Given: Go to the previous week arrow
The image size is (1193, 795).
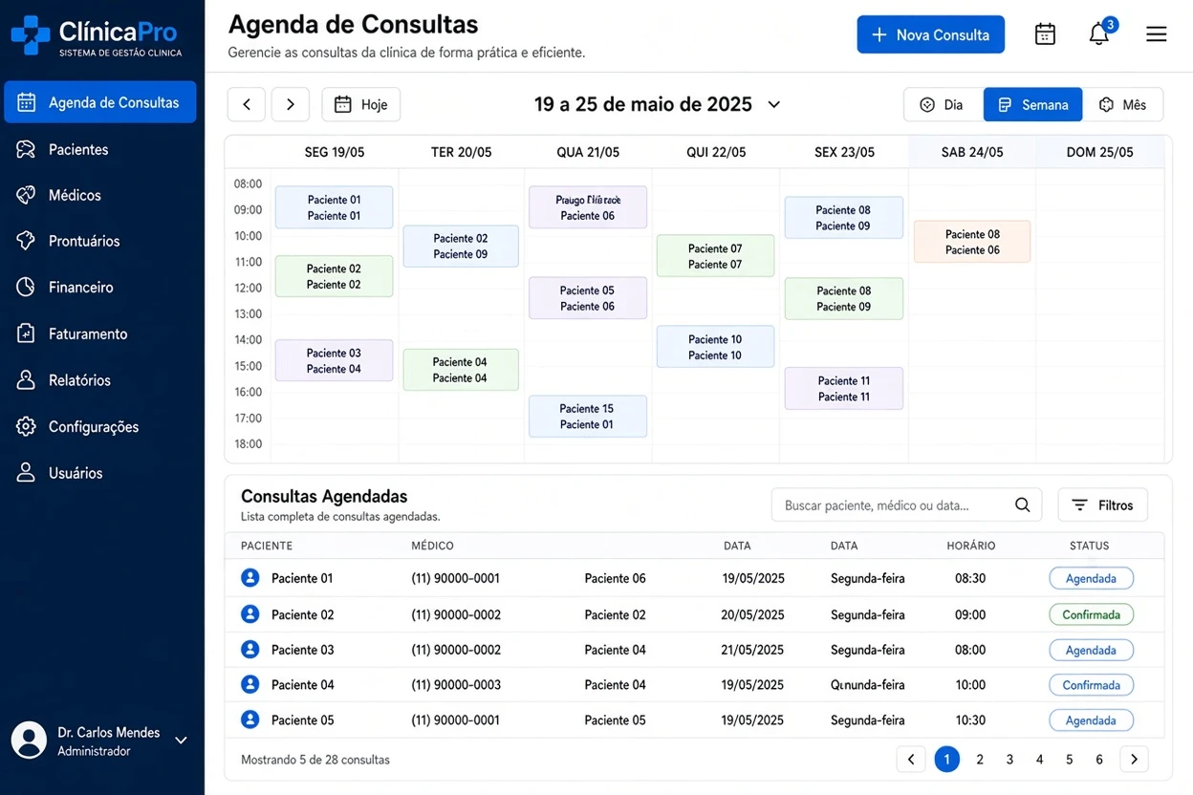Looking at the screenshot, I should pyautogui.click(x=246, y=104).
